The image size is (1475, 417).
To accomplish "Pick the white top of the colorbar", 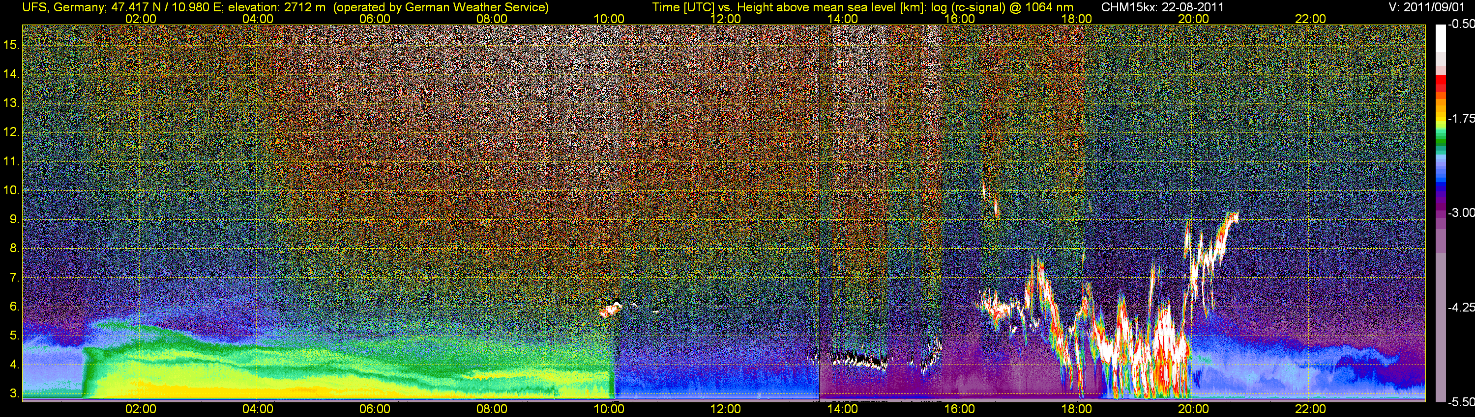I will point(1440,37).
